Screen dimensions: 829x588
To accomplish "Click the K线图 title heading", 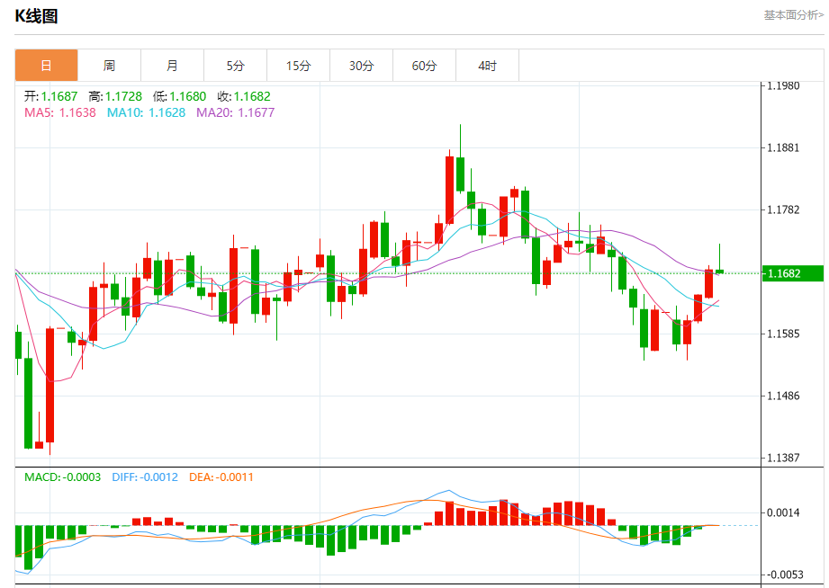I will (x=36, y=16).
